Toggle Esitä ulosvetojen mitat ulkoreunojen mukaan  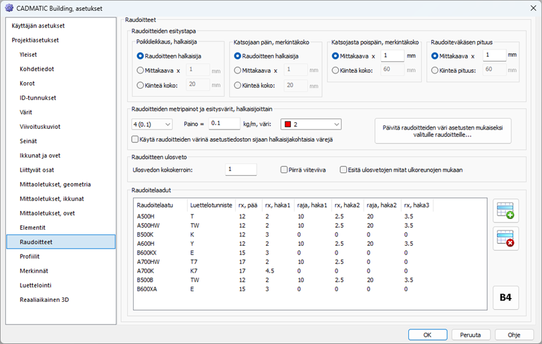401,170
